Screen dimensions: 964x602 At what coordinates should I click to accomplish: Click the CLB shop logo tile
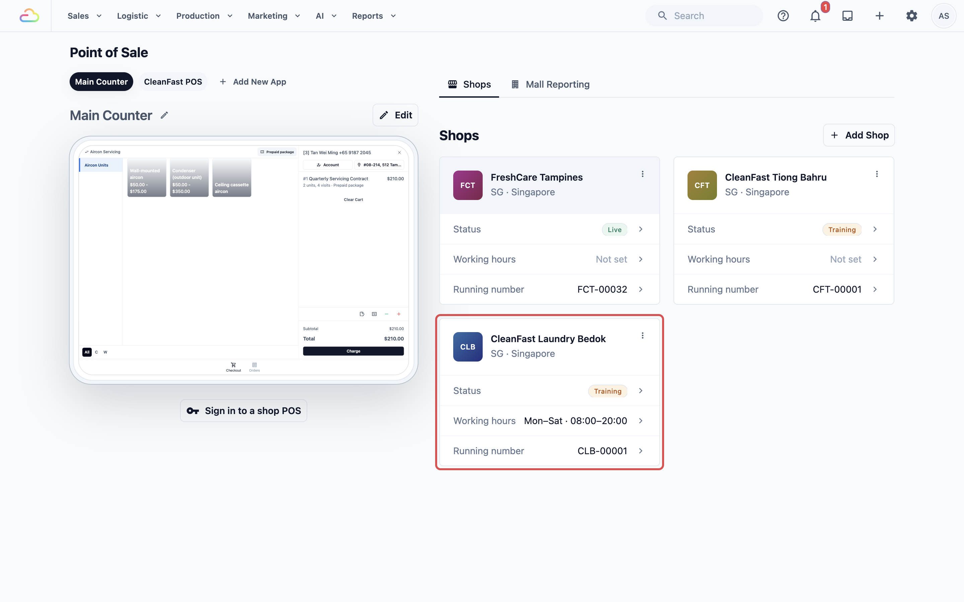(468, 347)
